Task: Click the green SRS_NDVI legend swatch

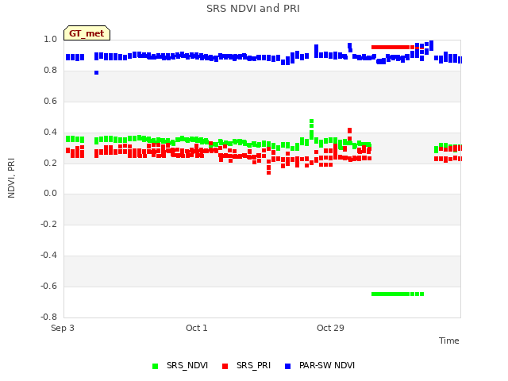Action: click(156, 366)
